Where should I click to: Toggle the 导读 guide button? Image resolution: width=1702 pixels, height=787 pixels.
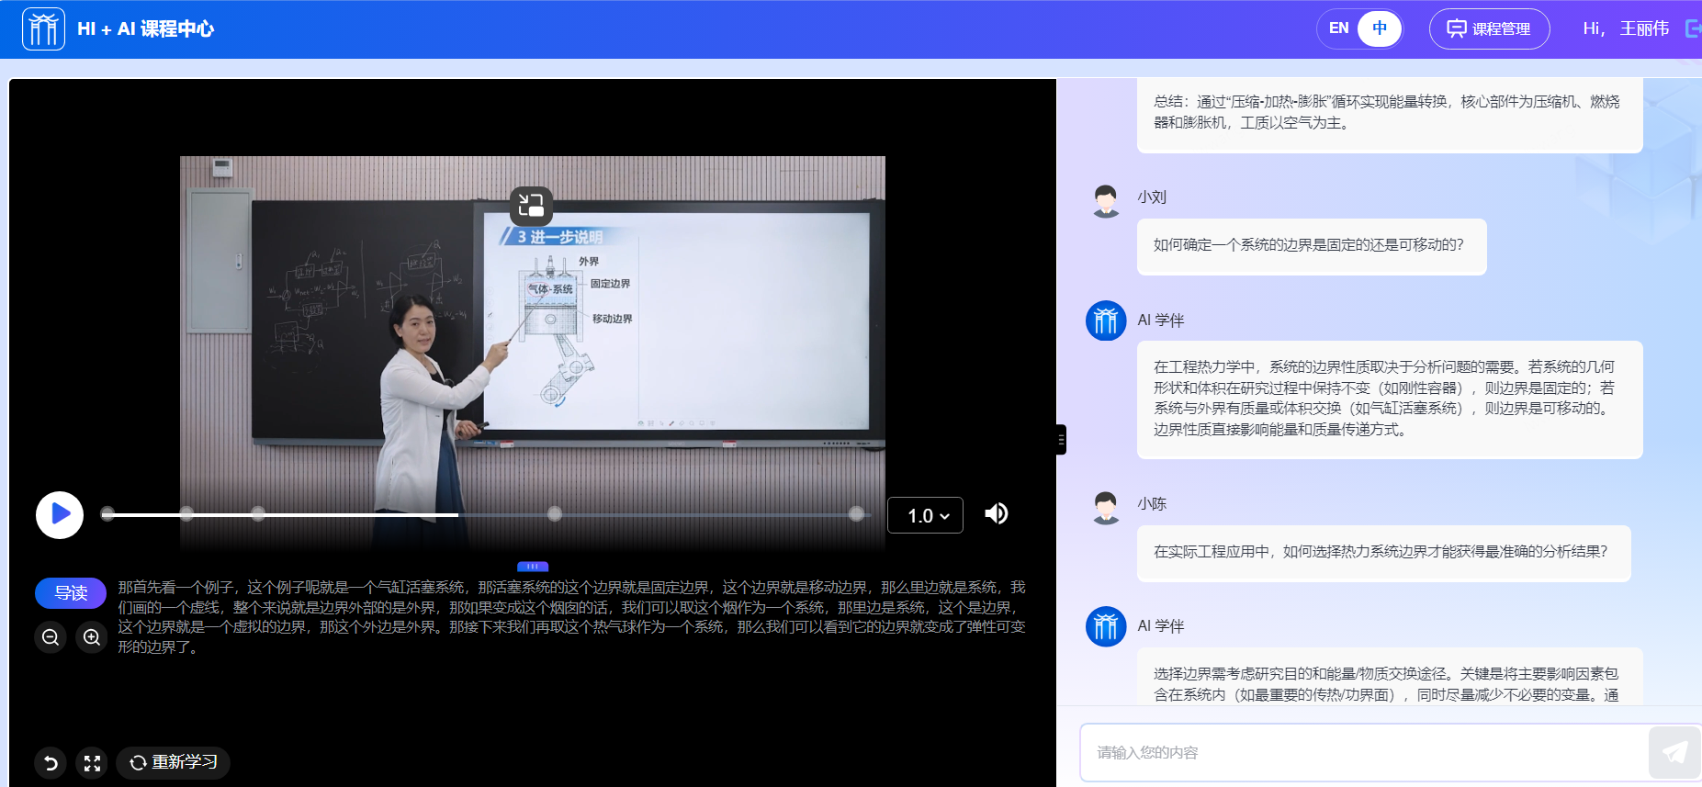tap(71, 593)
